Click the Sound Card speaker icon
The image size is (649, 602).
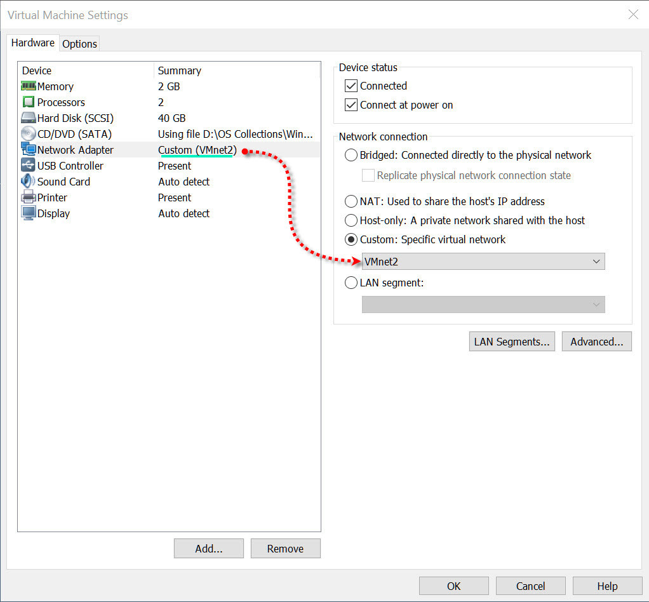coord(29,181)
